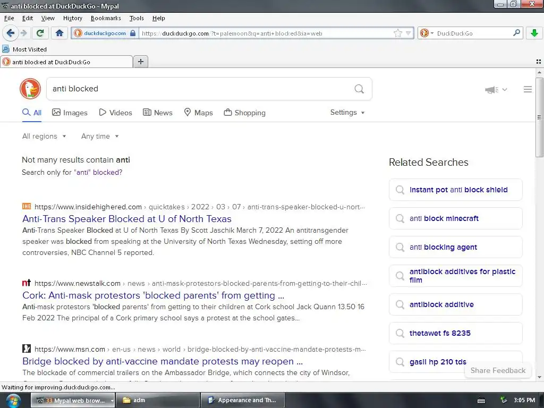This screenshot has width=544, height=408.
Task: Open the Tools menu
Action: [x=137, y=18]
